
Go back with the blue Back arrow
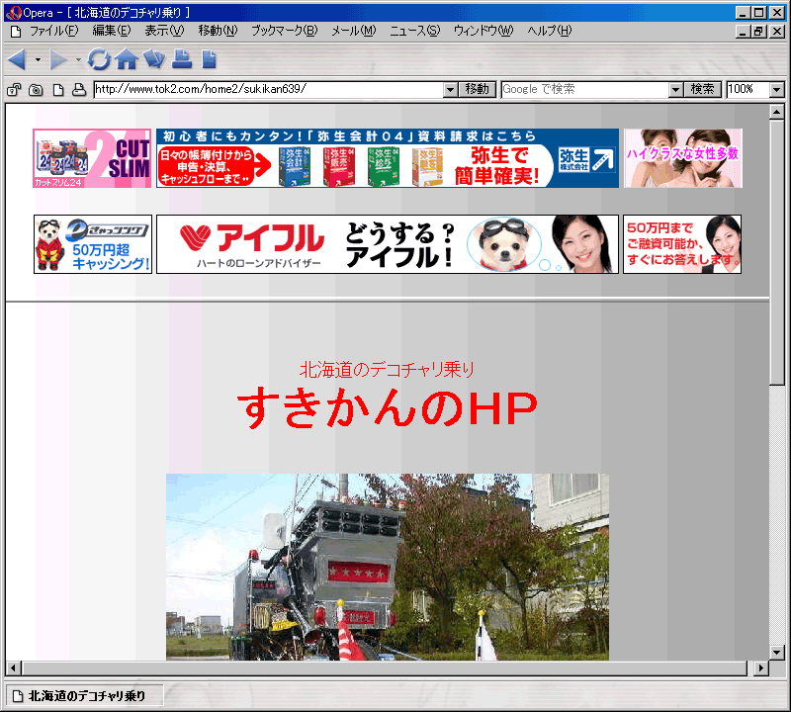click(17, 59)
